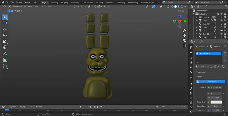Switch to rendered viewport shading
This screenshot has width=228, height=116.
[x=182, y=7]
